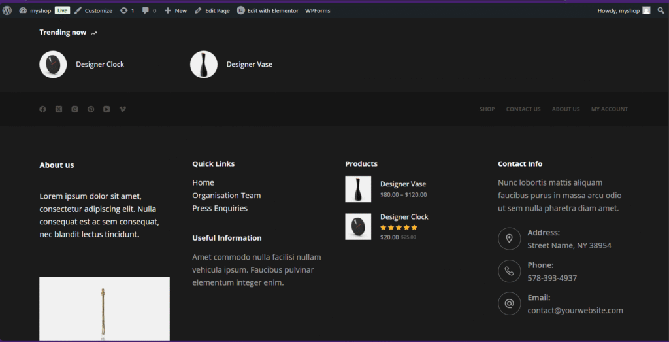669x342 pixels.
Task: Click the contact@yourwebsite.com email text
Action: tap(575, 311)
